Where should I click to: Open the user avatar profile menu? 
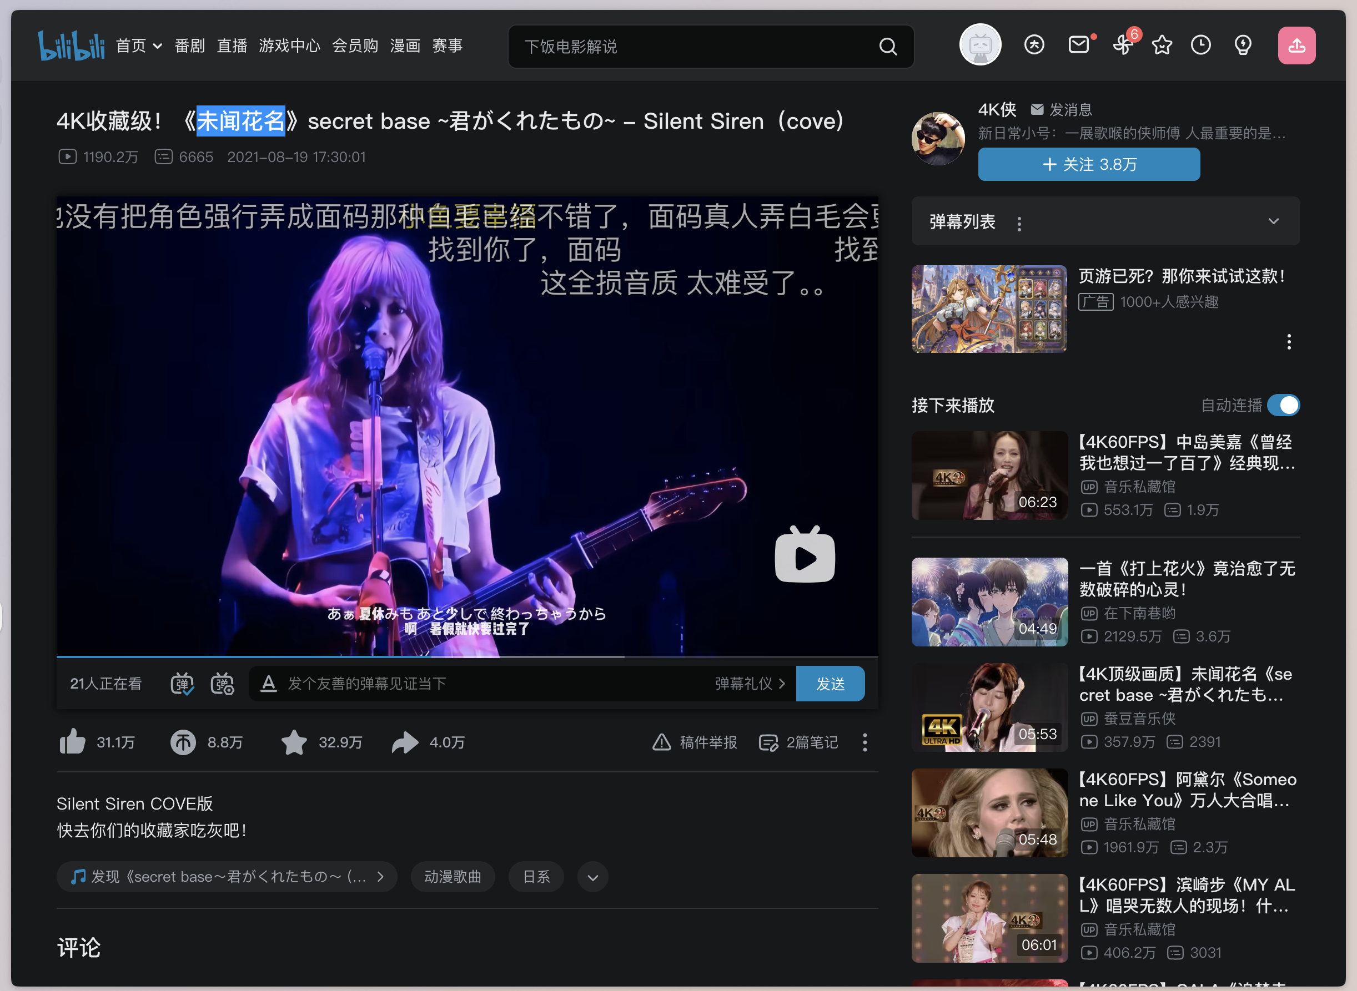click(x=980, y=44)
